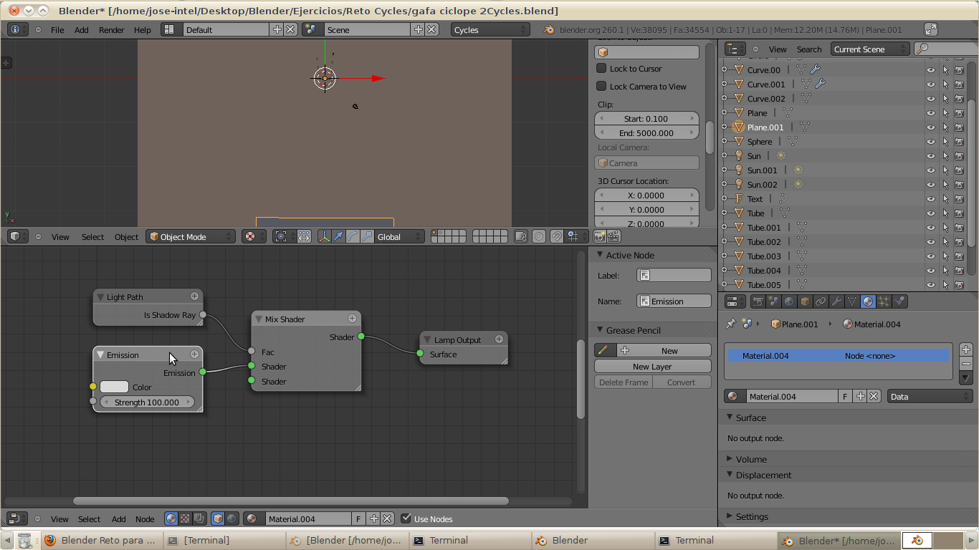Collapse the Emission node triangle
Image resolution: width=979 pixels, height=550 pixels.
tap(101, 354)
